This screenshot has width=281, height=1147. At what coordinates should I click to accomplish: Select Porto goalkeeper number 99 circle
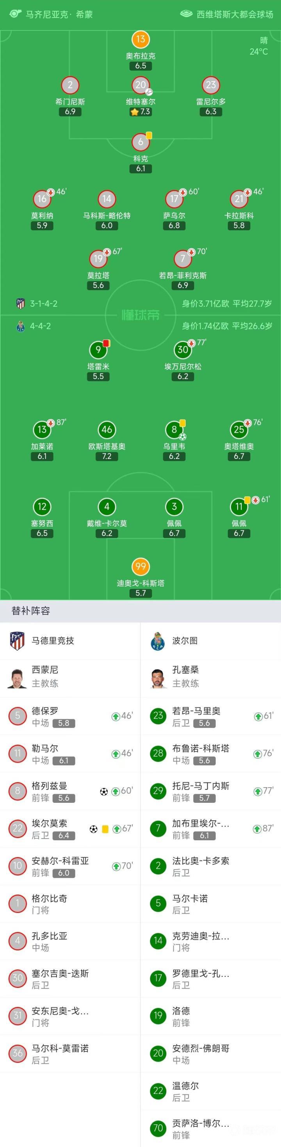pos(140,566)
